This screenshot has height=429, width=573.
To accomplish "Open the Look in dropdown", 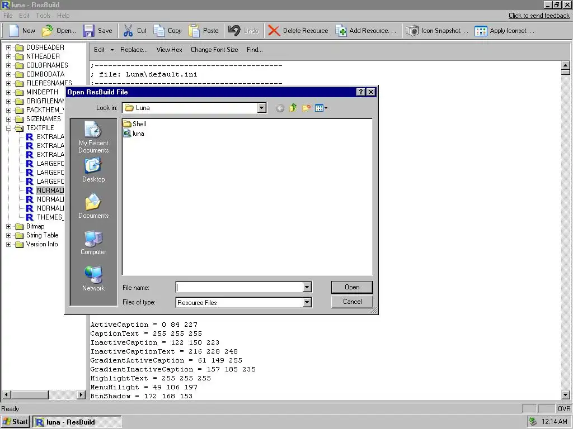I will click(x=262, y=108).
